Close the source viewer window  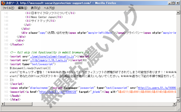(178, 3)
